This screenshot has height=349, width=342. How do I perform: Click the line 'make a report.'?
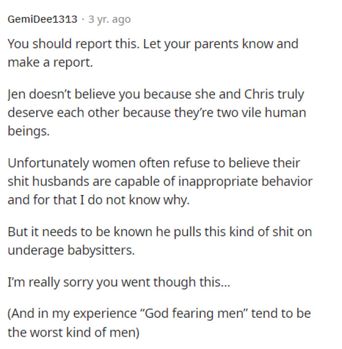click(x=50, y=62)
